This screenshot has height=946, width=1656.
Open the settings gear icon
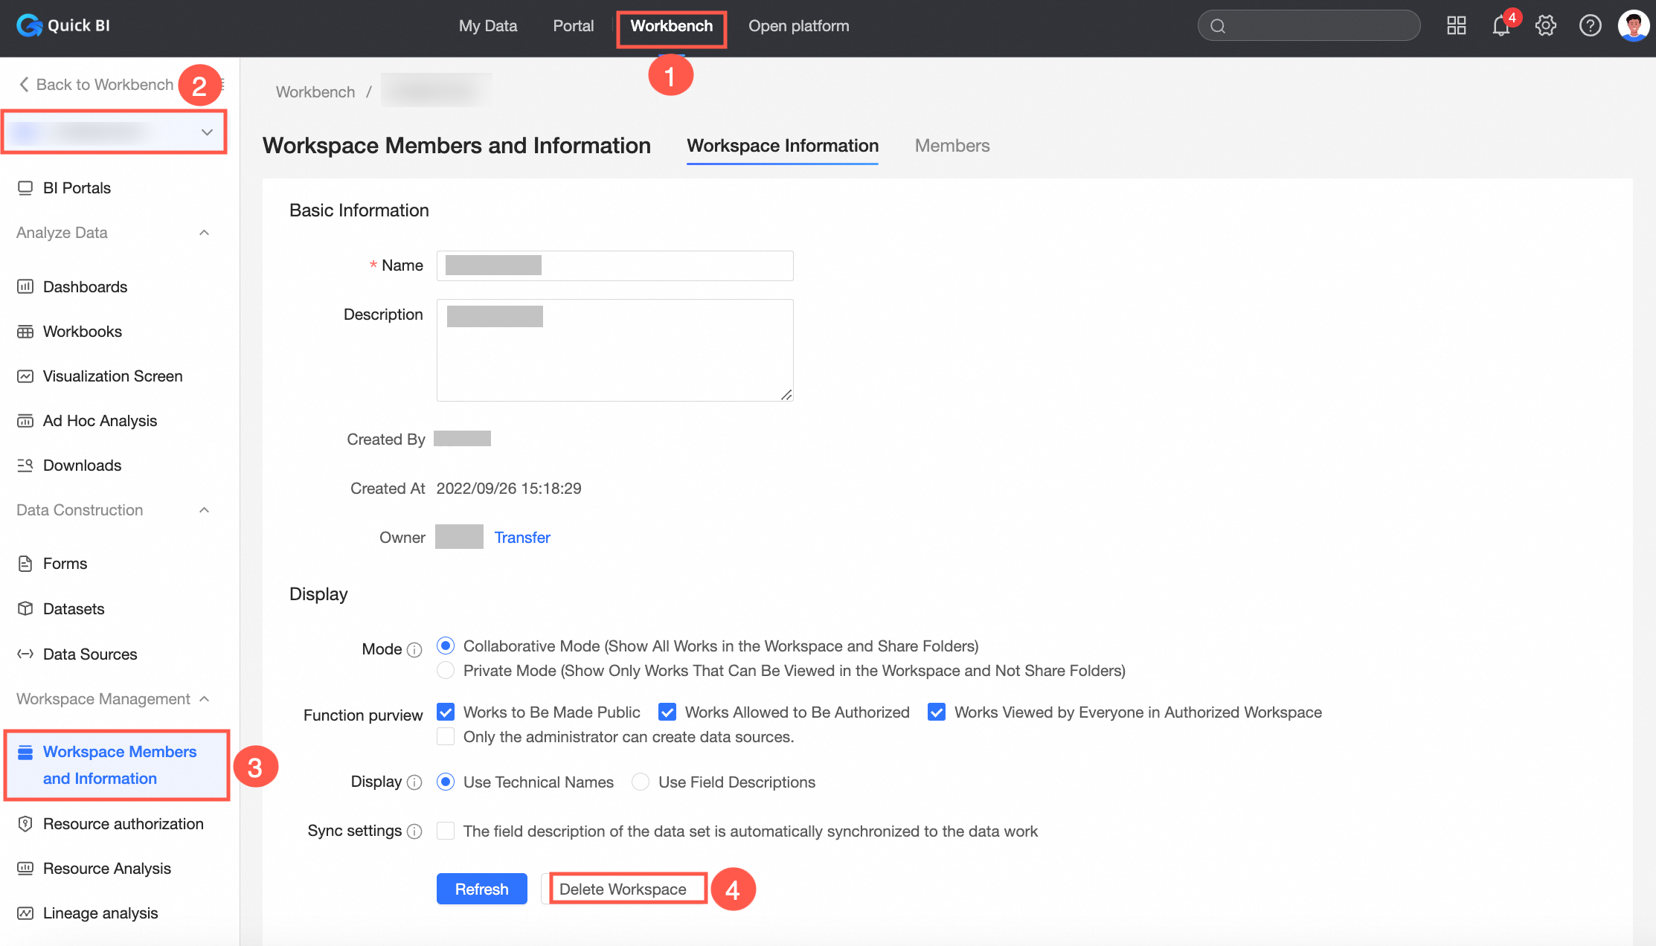1546,26
